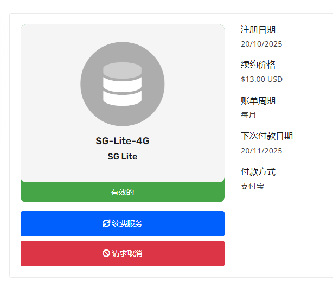Click the 注册日期 label
The height and width of the screenshot is (282, 333).
click(258, 29)
